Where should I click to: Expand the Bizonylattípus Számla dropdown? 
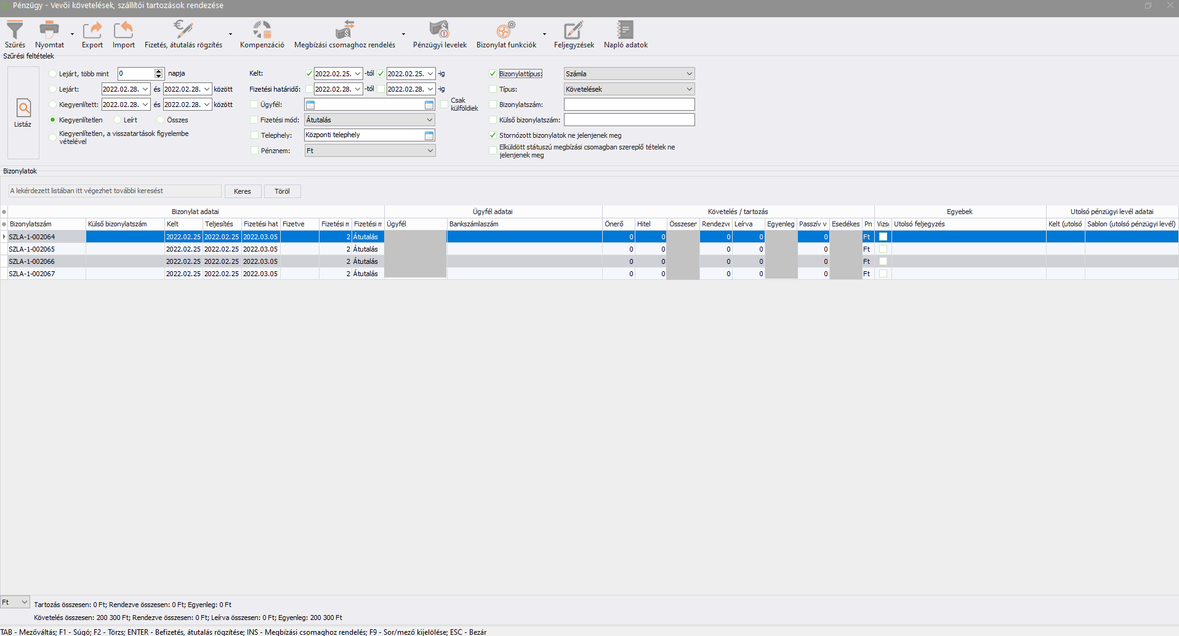click(689, 74)
